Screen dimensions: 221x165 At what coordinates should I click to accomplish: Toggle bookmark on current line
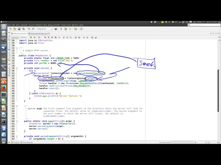point(70,37)
